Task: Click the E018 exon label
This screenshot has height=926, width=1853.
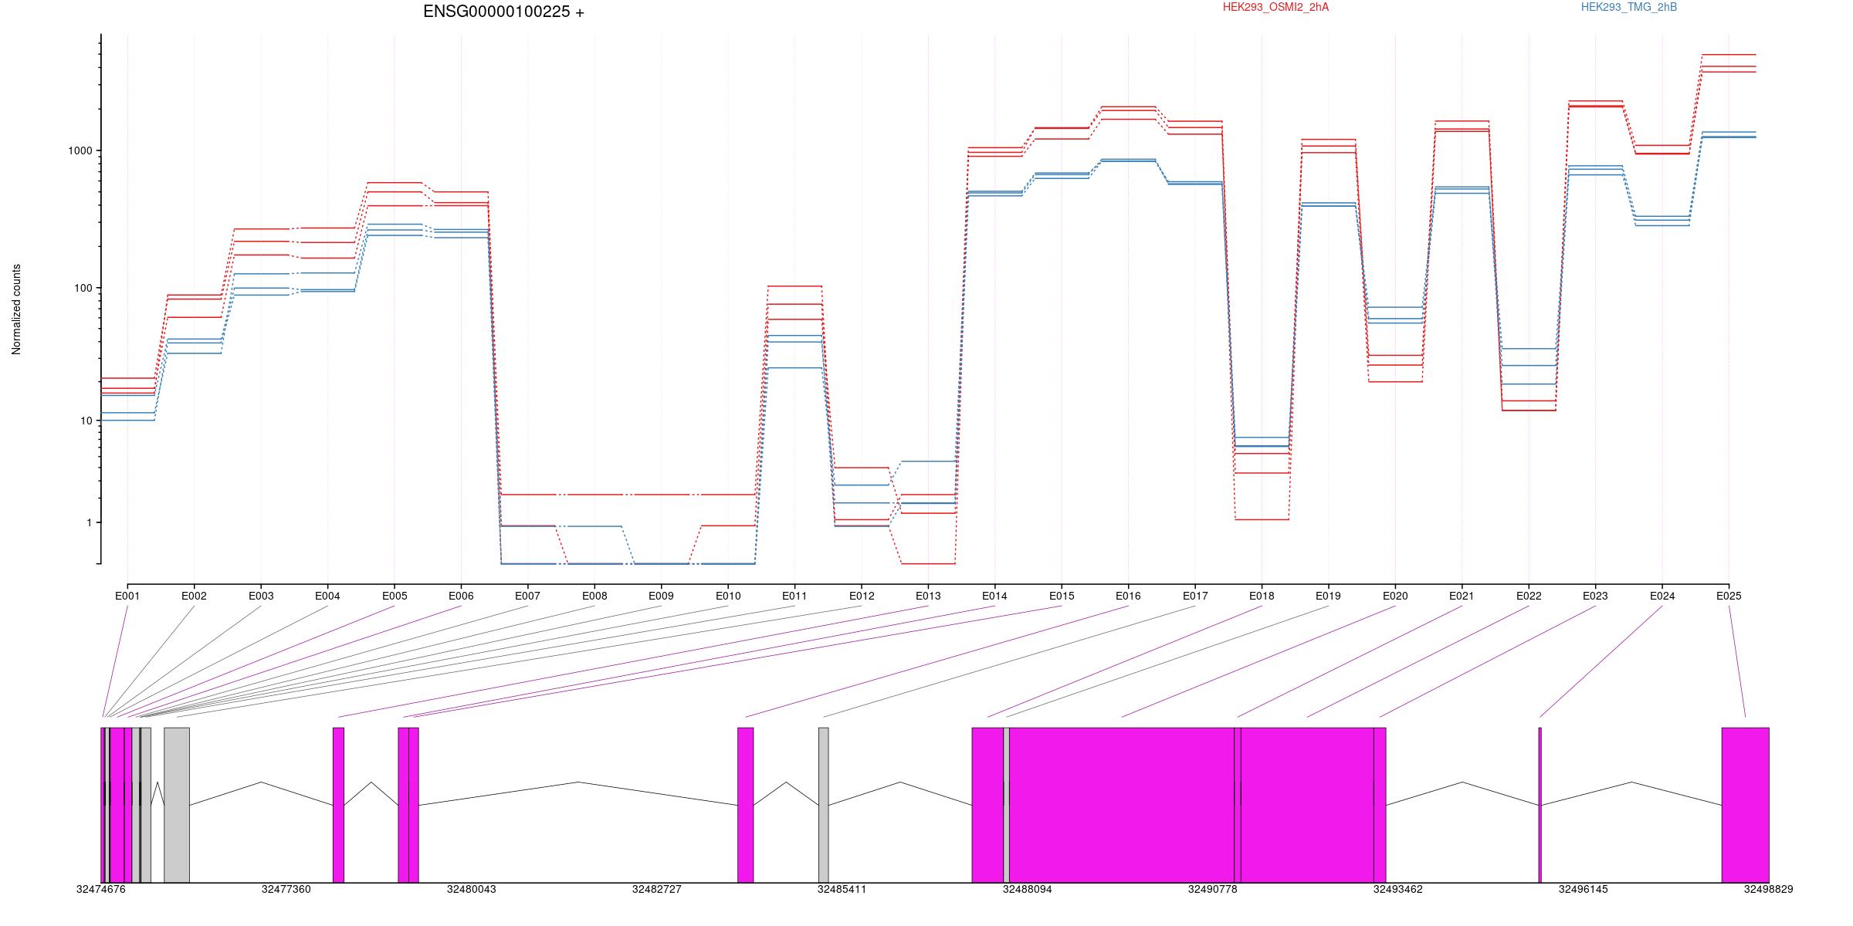Action: [x=1262, y=596]
